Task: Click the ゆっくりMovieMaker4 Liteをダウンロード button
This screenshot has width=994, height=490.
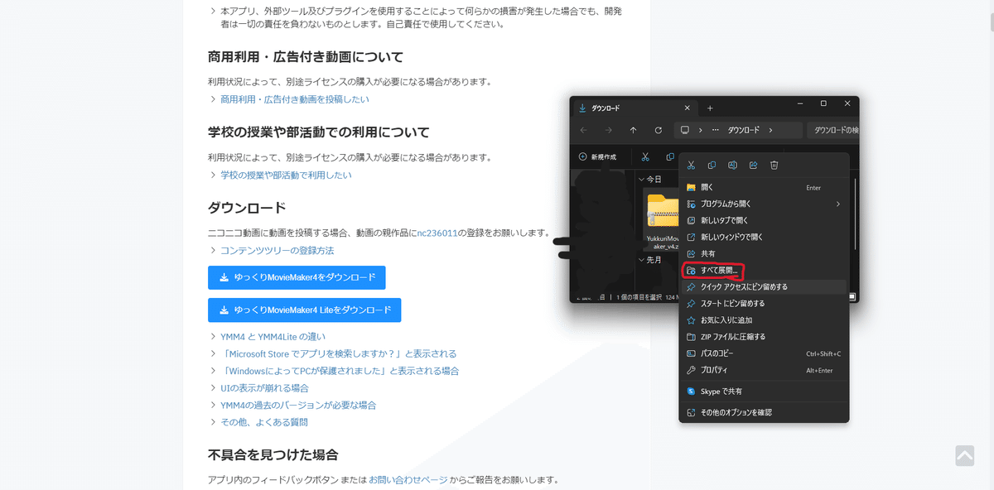Action: pos(304,310)
